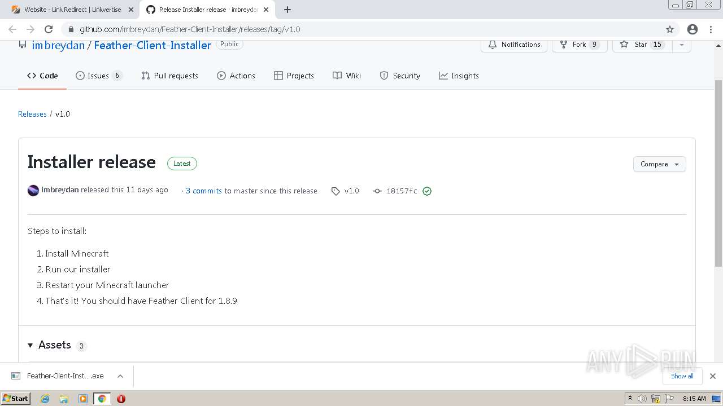The width and height of the screenshot is (723, 406).
Task: View the 3 commits since release
Action: (204, 191)
